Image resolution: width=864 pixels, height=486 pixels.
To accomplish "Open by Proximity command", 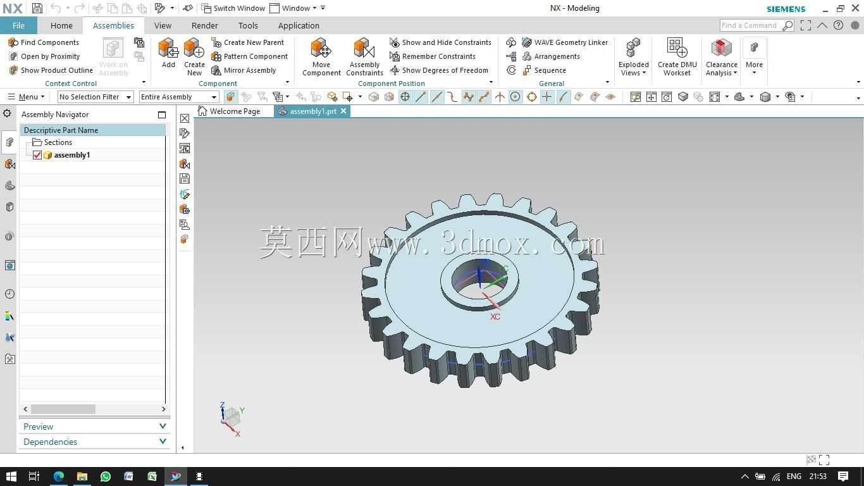I will tap(44, 56).
